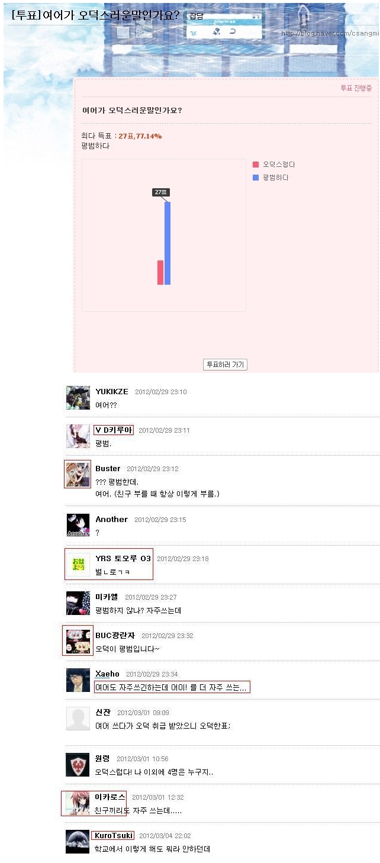Select the V D키루아 username

[114, 430]
